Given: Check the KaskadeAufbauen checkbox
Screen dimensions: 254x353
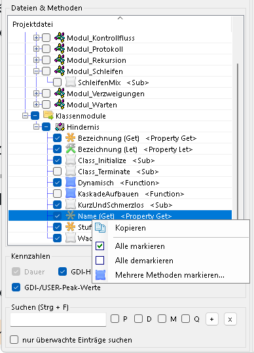Looking at the screenshot, I should point(57,194).
